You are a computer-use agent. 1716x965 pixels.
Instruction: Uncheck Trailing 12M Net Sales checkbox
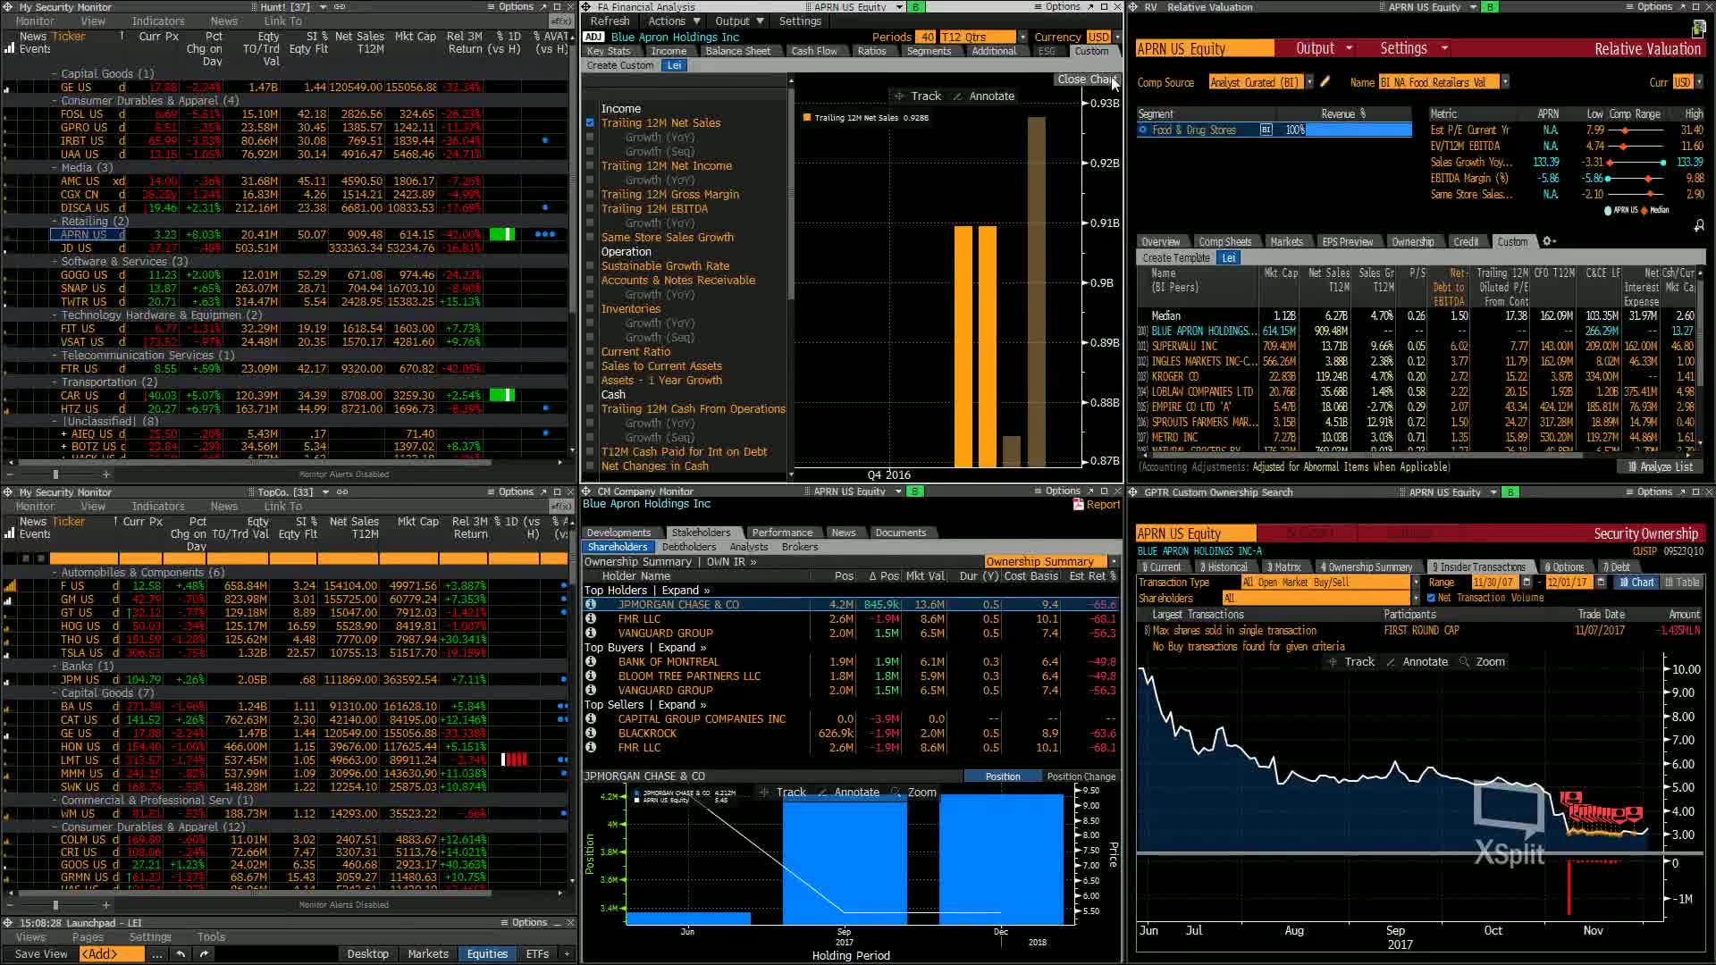pyautogui.click(x=590, y=123)
